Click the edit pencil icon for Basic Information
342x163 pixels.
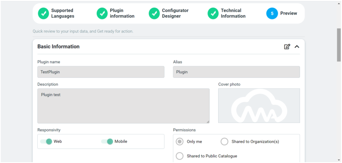[x=287, y=47]
